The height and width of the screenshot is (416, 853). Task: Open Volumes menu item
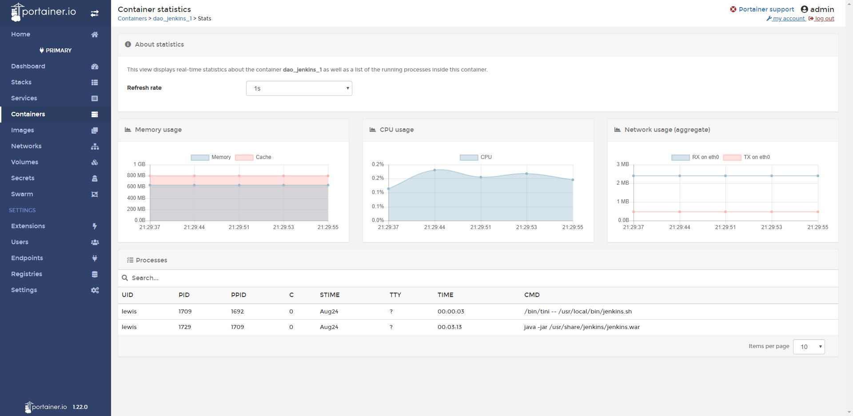tap(24, 162)
